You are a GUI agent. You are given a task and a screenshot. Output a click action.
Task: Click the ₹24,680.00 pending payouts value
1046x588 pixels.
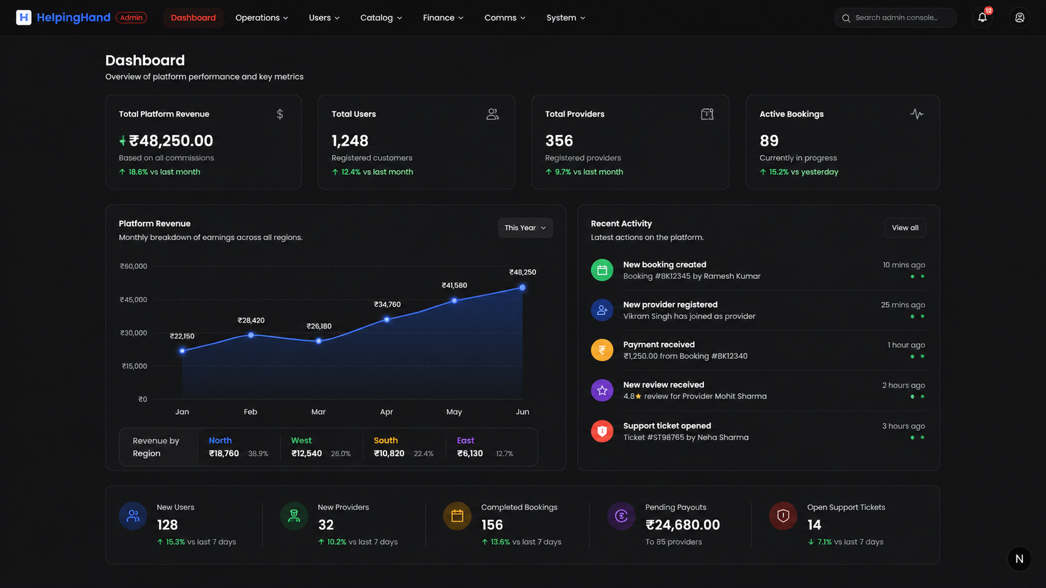tap(683, 525)
